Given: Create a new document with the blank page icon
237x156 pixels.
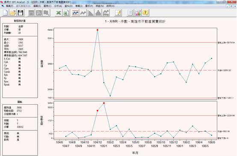Looking at the screenshot, I should (x=5, y=13).
